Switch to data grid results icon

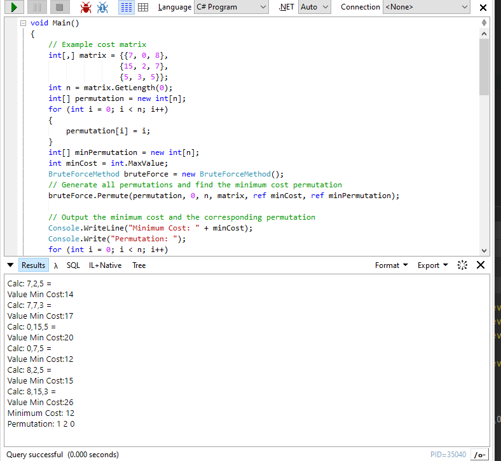143,7
